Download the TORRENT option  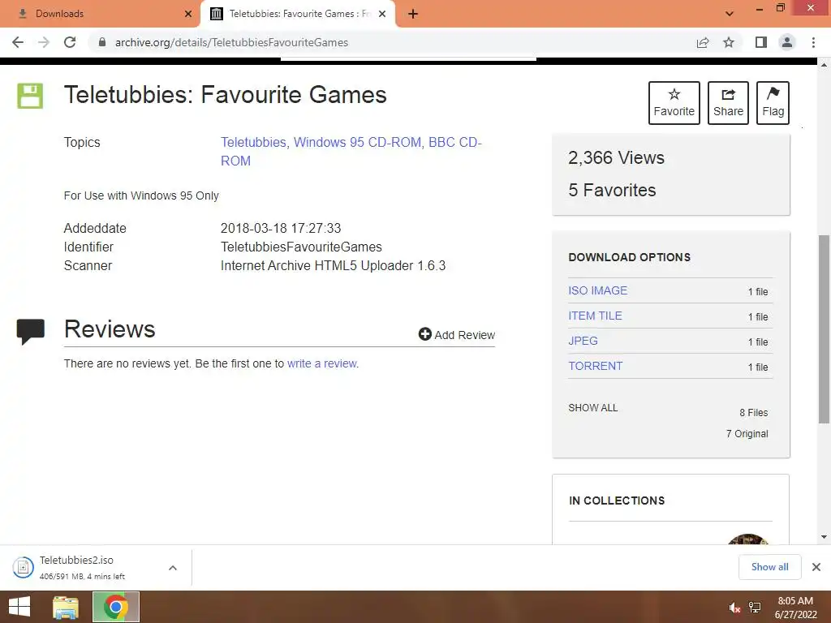pos(596,366)
